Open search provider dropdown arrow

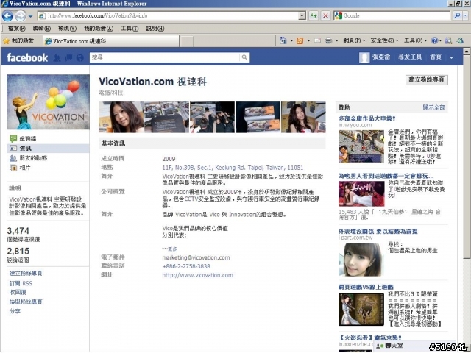[466, 15]
